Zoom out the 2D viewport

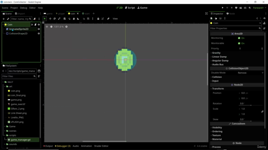click(51, 27)
